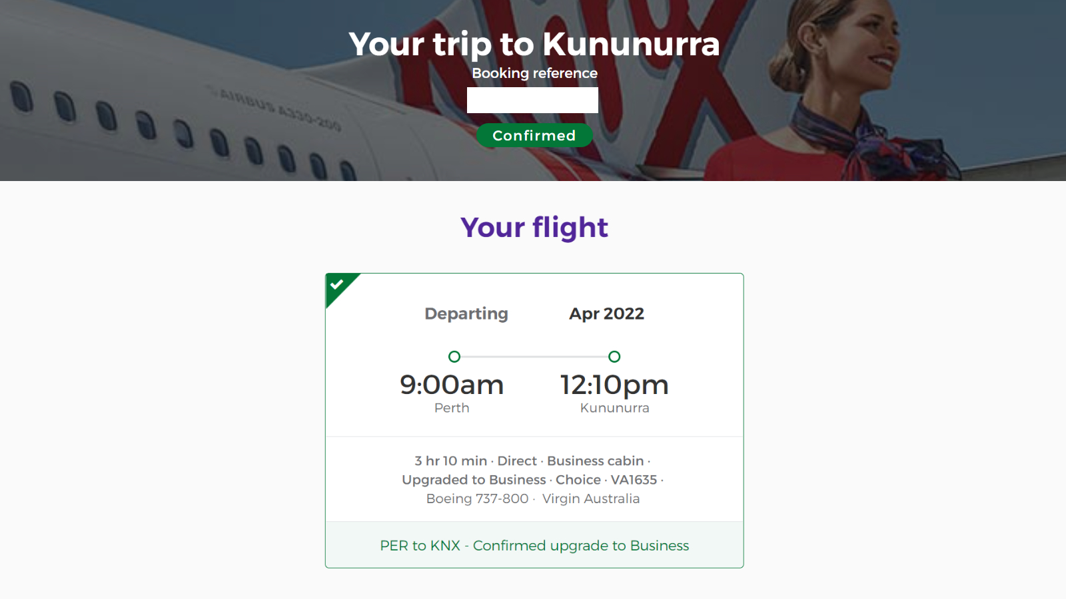Click the 9:00am departure time
The width and height of the screenshot is (1066, 599).
click(452, 385)
